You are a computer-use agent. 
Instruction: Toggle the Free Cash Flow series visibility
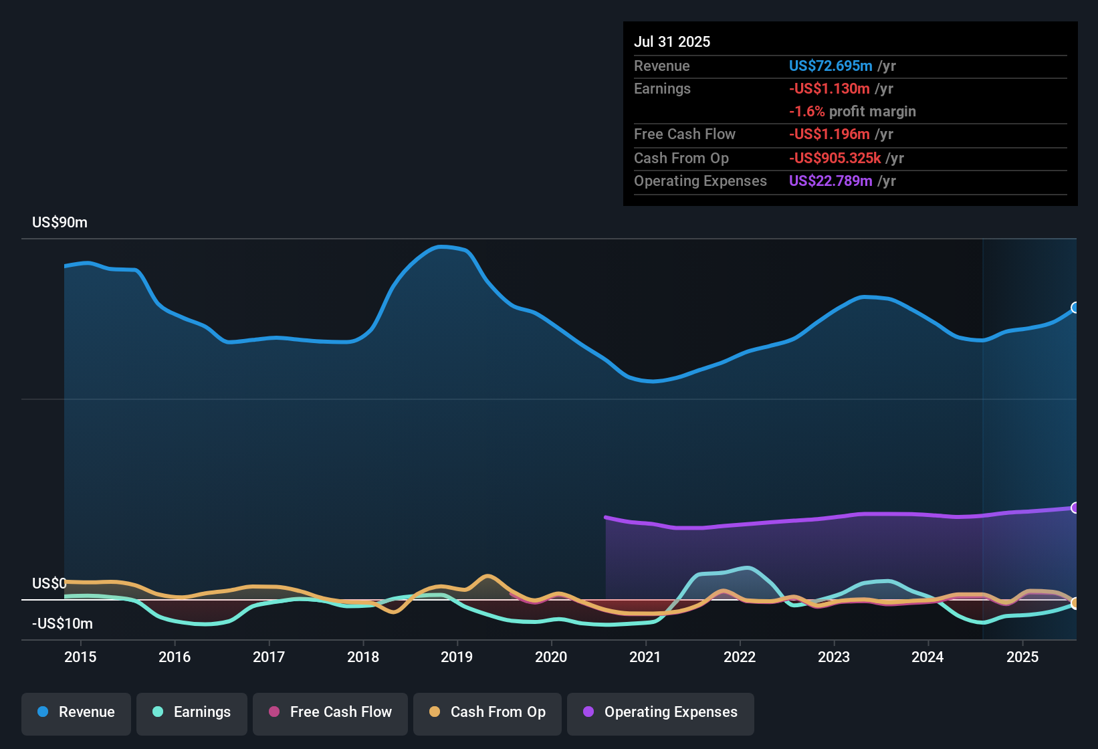(x=330, y=712)
